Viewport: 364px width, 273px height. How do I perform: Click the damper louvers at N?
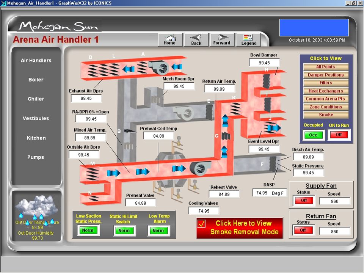point(94,198)
